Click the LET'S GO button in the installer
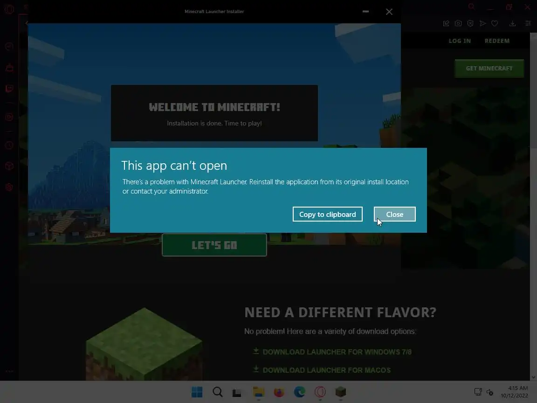 (214, 245)
